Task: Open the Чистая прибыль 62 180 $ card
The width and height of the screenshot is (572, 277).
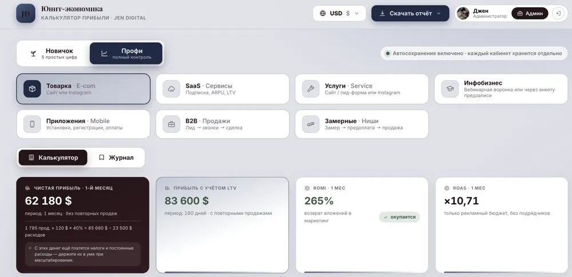Action: tap(83, 225)
